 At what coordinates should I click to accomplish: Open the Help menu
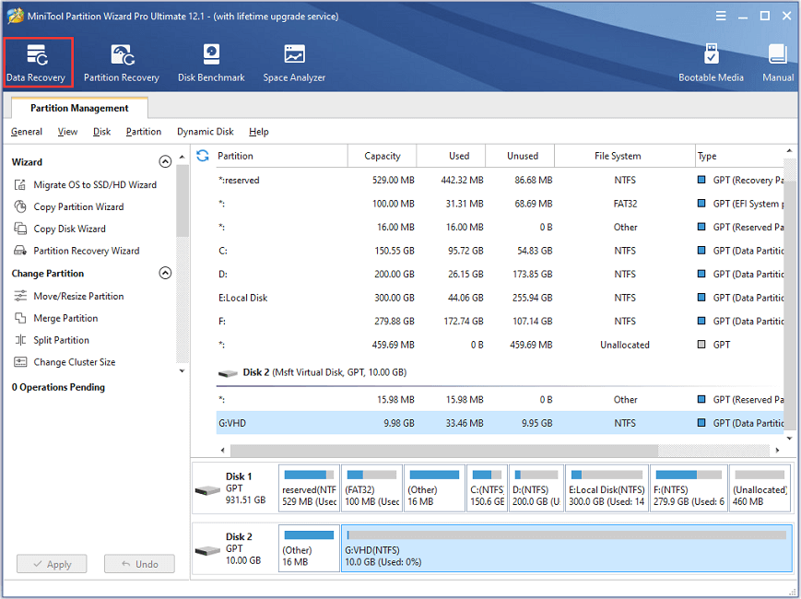coord(259,132)
